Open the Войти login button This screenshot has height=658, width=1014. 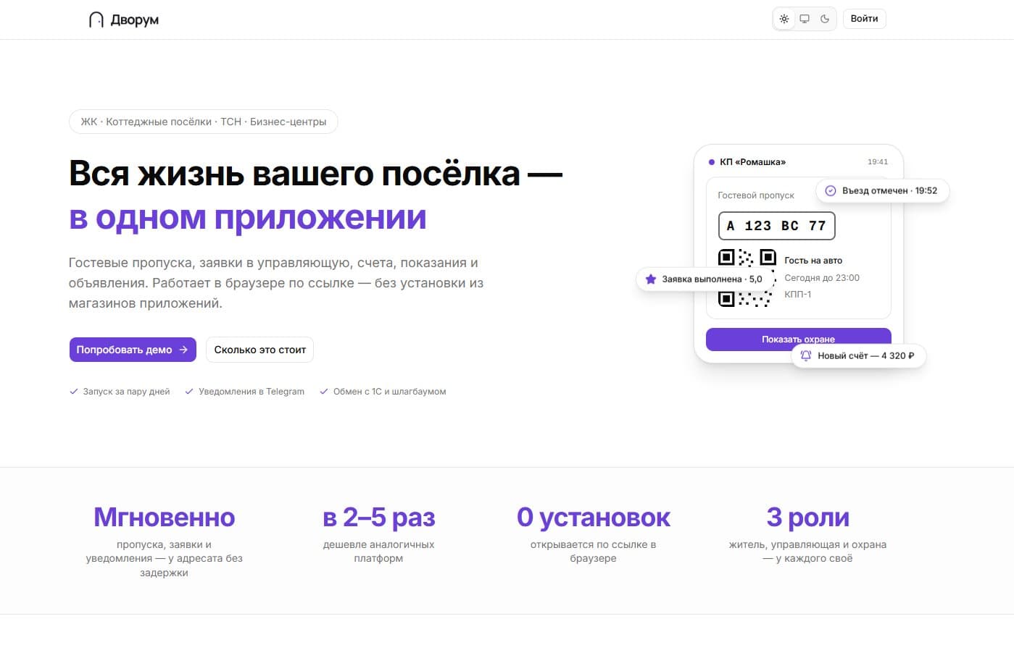[x=864, y=19]
